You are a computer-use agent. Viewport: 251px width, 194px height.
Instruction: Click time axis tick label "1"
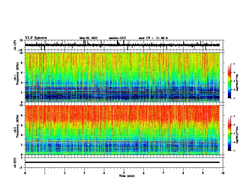coord(45,173)
